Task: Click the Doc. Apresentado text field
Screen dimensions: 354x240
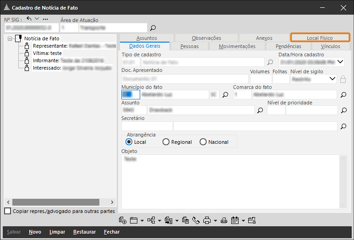Action: pos(185,79)
